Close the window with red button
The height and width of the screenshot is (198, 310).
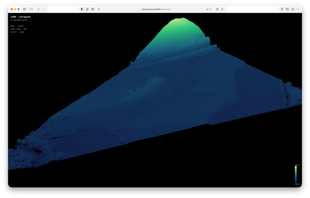[x=12, y=9]
